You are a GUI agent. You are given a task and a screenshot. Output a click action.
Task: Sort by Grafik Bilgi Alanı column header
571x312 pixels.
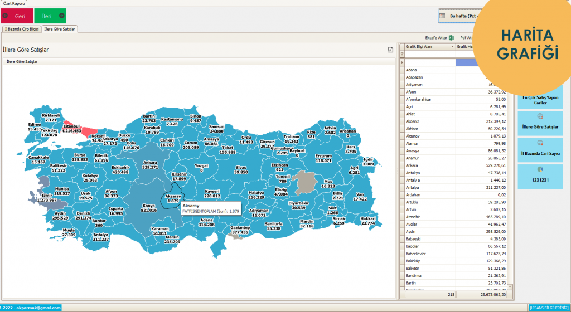pos(430,47)
